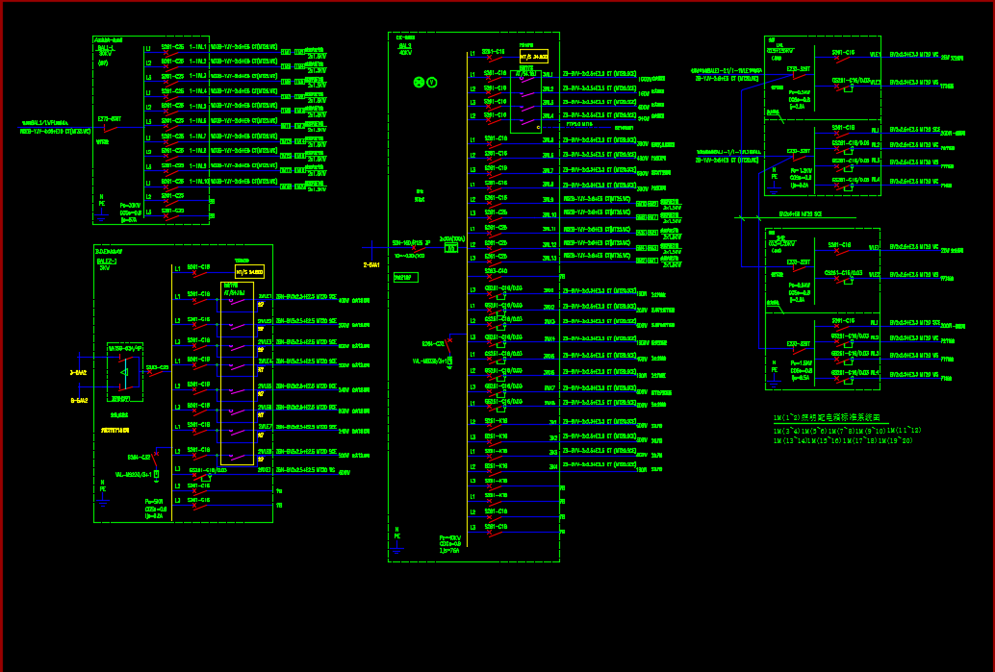Click the 1M(15~16) panel reference
Image resolution: width=995 pixels, height=672 pixels.
(x=825, y=440)
